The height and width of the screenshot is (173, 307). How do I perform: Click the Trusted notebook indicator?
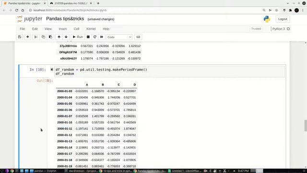[256, 29]
